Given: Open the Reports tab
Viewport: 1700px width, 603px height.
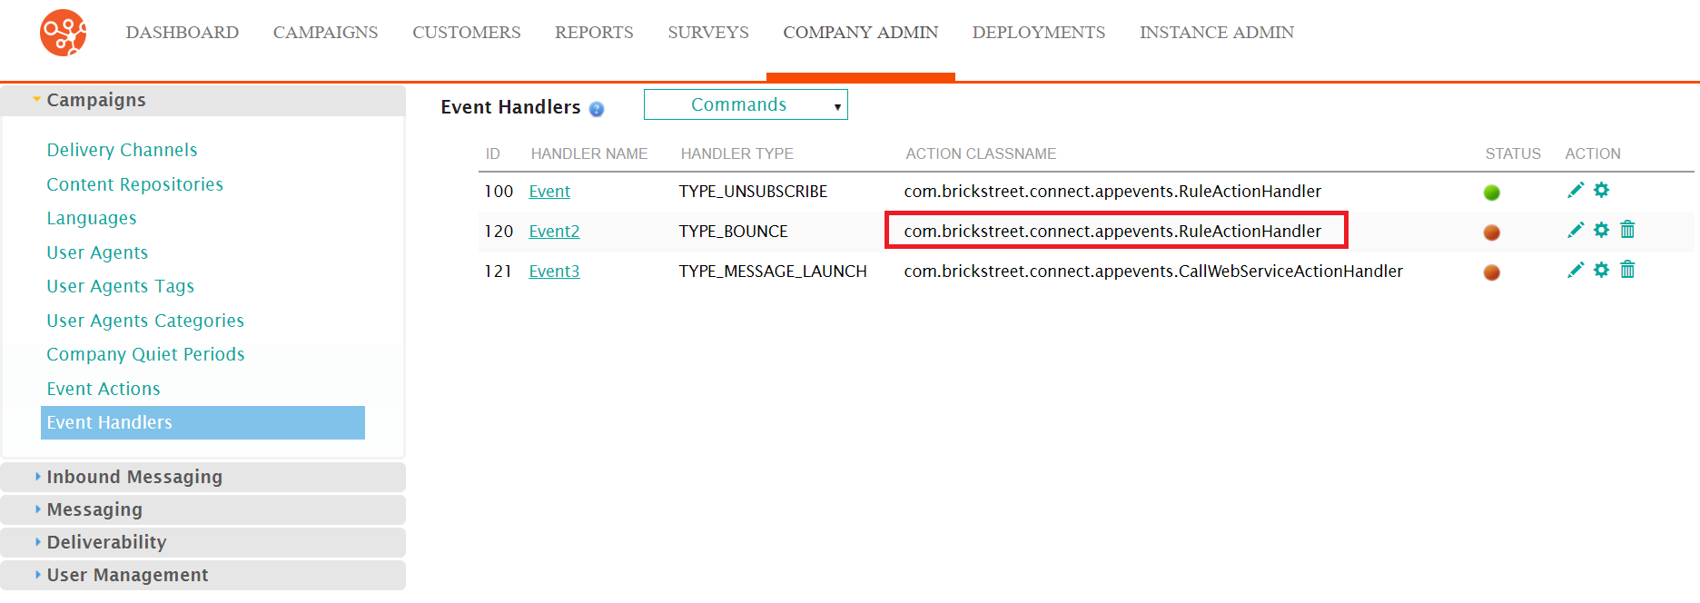Looking at the screenshot, I should [594, 33].
